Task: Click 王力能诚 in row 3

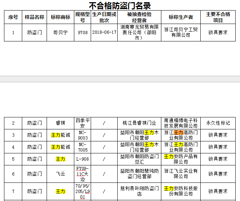Action: 60,135
